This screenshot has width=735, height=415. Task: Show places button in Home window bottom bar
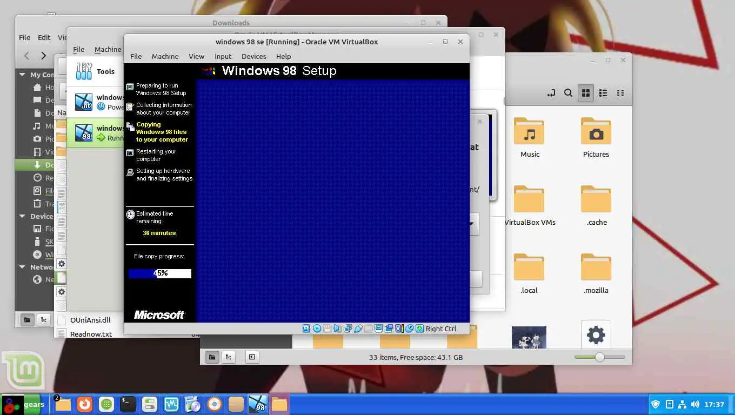212,357
